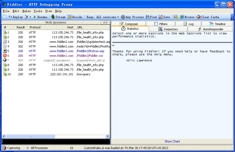Click the web page icon of session 5
This screenshot has width=235, height=152.
[5, 51]
